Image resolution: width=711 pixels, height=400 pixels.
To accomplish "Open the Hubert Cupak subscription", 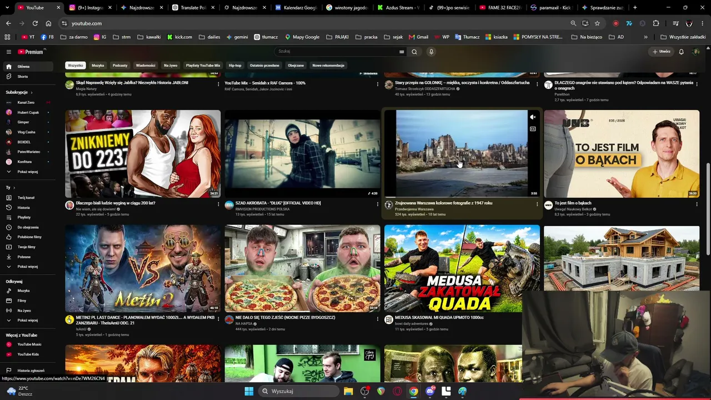I will click(x=27, y=113).
